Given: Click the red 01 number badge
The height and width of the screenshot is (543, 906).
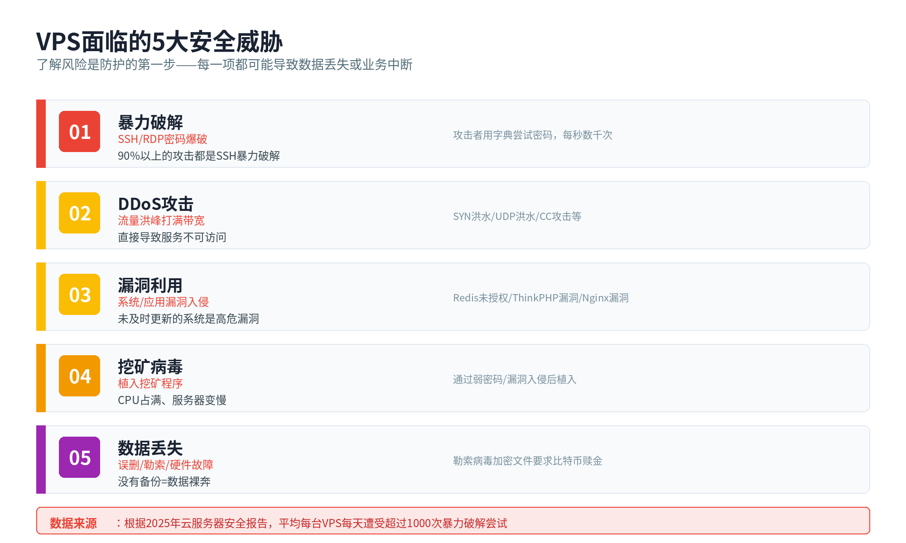Looking at the screenshot, I should [79, 131].
